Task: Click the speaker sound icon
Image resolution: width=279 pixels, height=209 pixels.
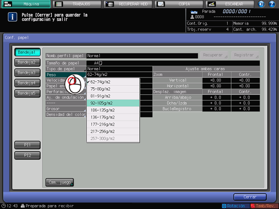Action: pyautogui.click(x=261, y=4)
